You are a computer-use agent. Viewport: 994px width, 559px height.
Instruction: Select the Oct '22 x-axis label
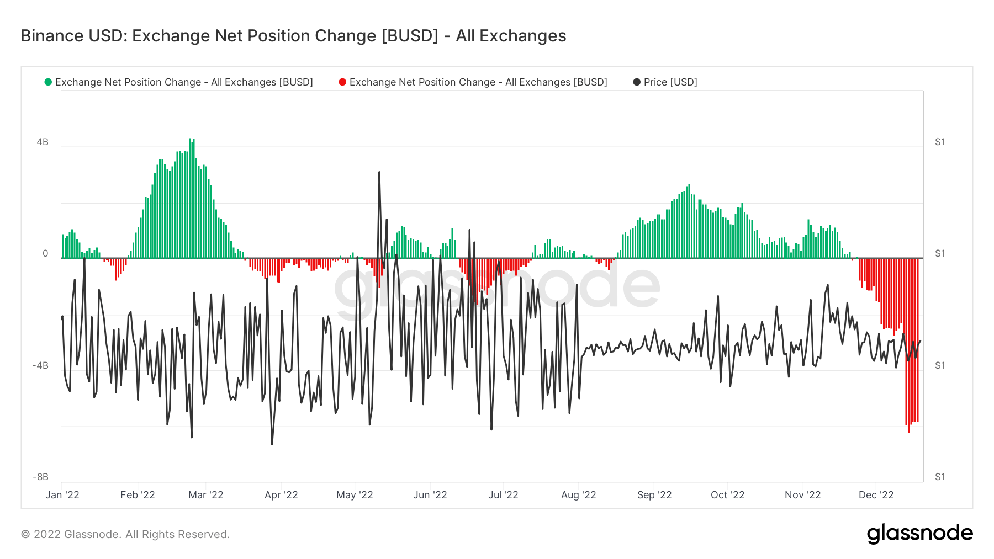coord(728,495)
